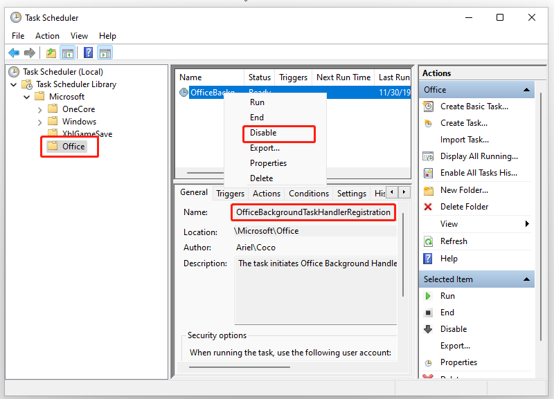Expand the OneCore folder tree node
This screenshot has width=554, height=399.
(x=39, y=109)
